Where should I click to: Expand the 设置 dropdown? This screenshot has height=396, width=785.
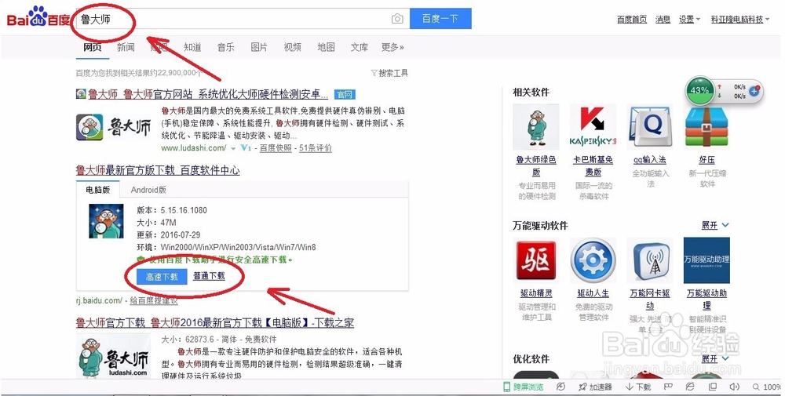(x=689, y=20)
